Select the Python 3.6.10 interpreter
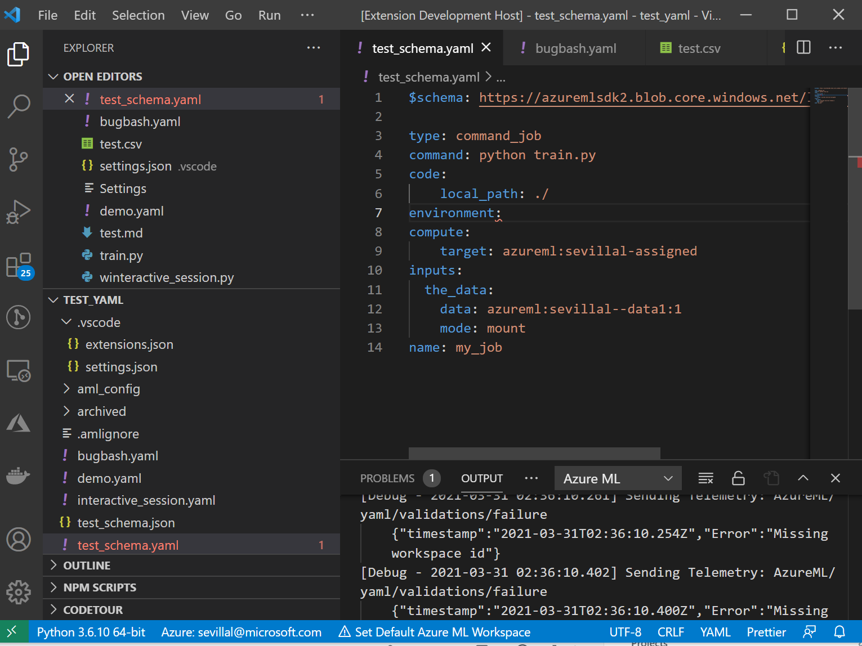The width and height of the screenshot is (862, 646). [91, 632]
